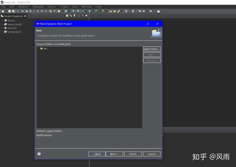Close the Project Explorer tab
The height and width of the screenshot is (167, 236).
point(25,16)
